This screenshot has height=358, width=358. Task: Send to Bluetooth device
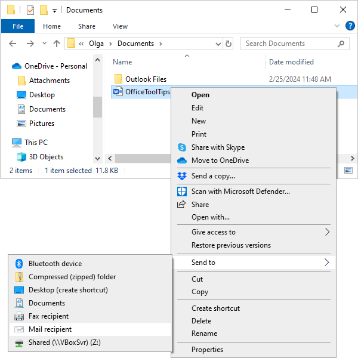[90, 264]
